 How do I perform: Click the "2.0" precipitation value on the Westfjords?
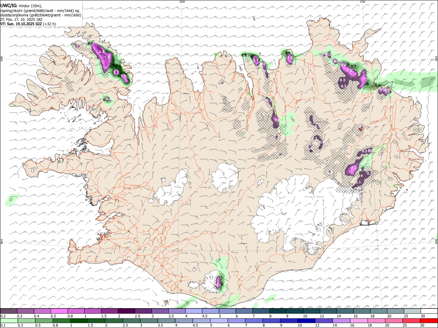(x=102, y=52)
